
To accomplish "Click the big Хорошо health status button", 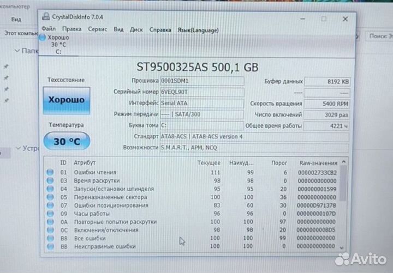I will [67, 100].
